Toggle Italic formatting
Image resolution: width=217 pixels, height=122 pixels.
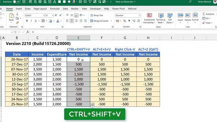point(31,21)
